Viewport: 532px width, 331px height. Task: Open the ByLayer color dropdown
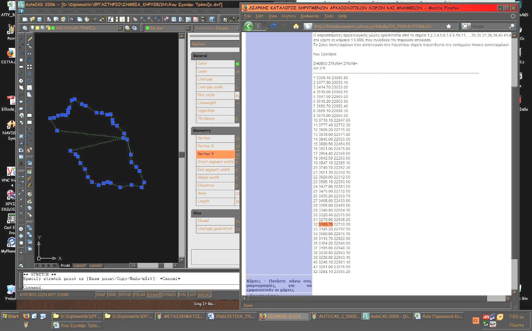[x=168, y=28]
